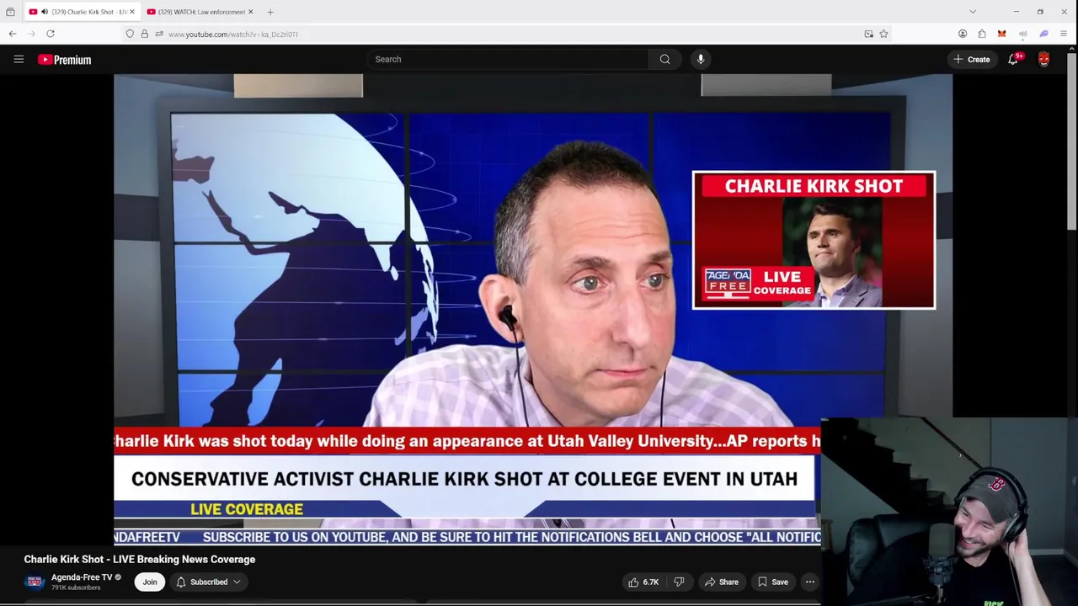
Task: Dislike the video with thumbs down
Action: (679, 582)
